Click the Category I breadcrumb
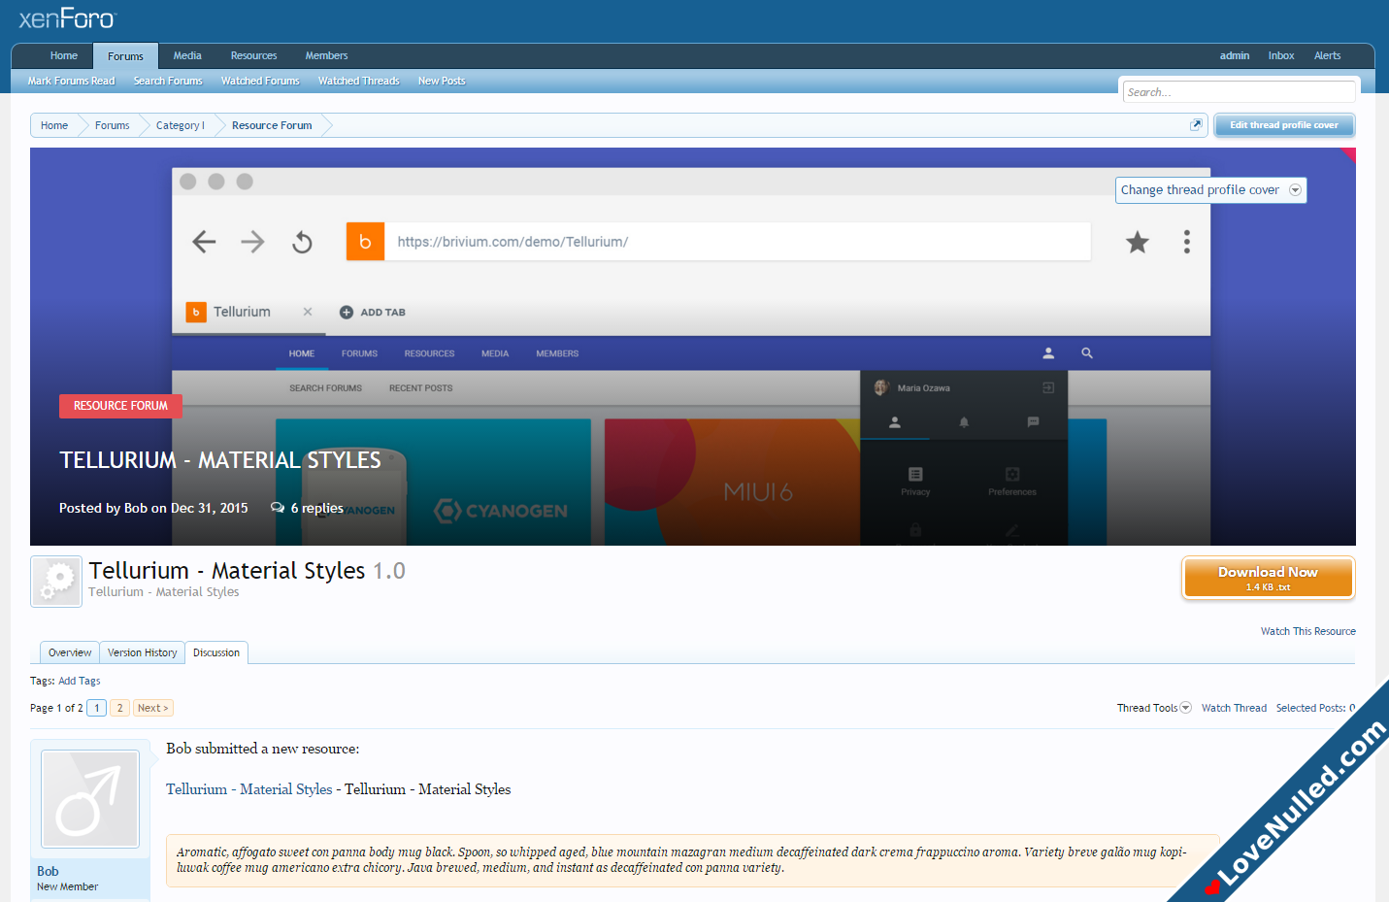This screenshot has width=1389, height=902. pyautogui.click(x=181, y=125)
